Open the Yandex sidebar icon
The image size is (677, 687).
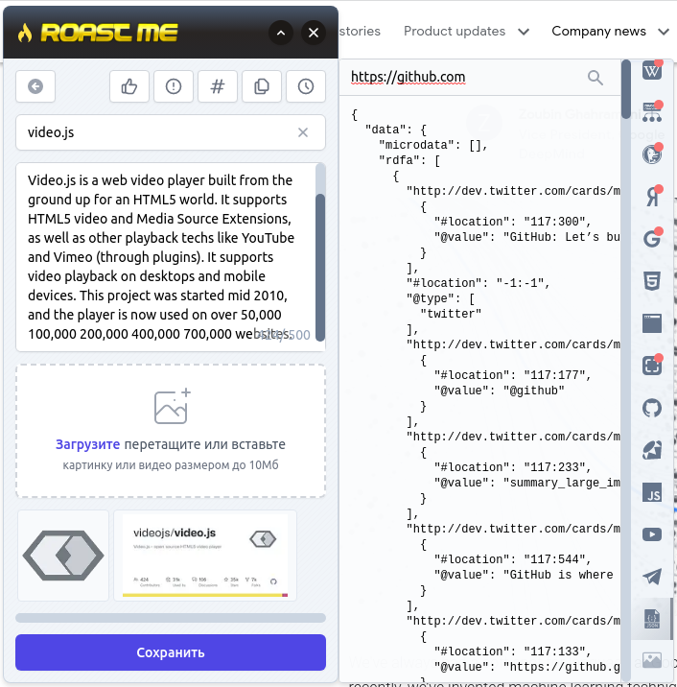click(652, 197)
